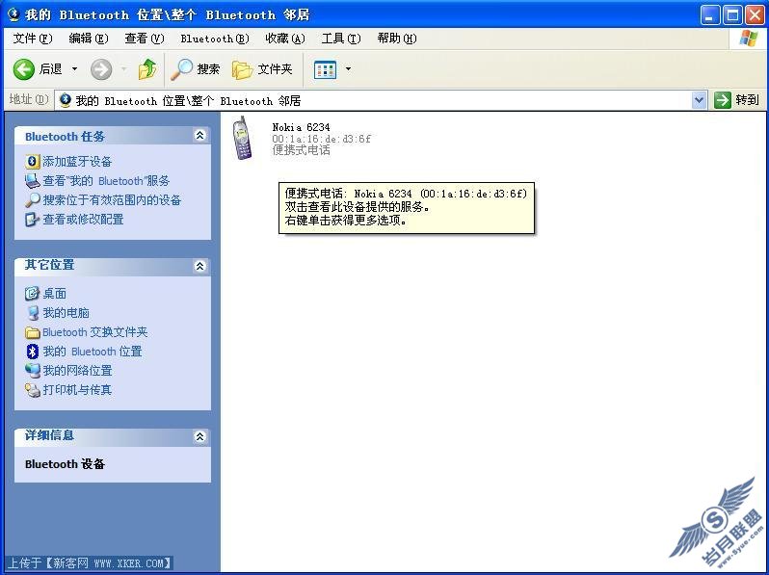Viewport: 769px width, 575px height.
Task: Open Bluetooth 交换文件夹 link
Action: pos(95,332)
